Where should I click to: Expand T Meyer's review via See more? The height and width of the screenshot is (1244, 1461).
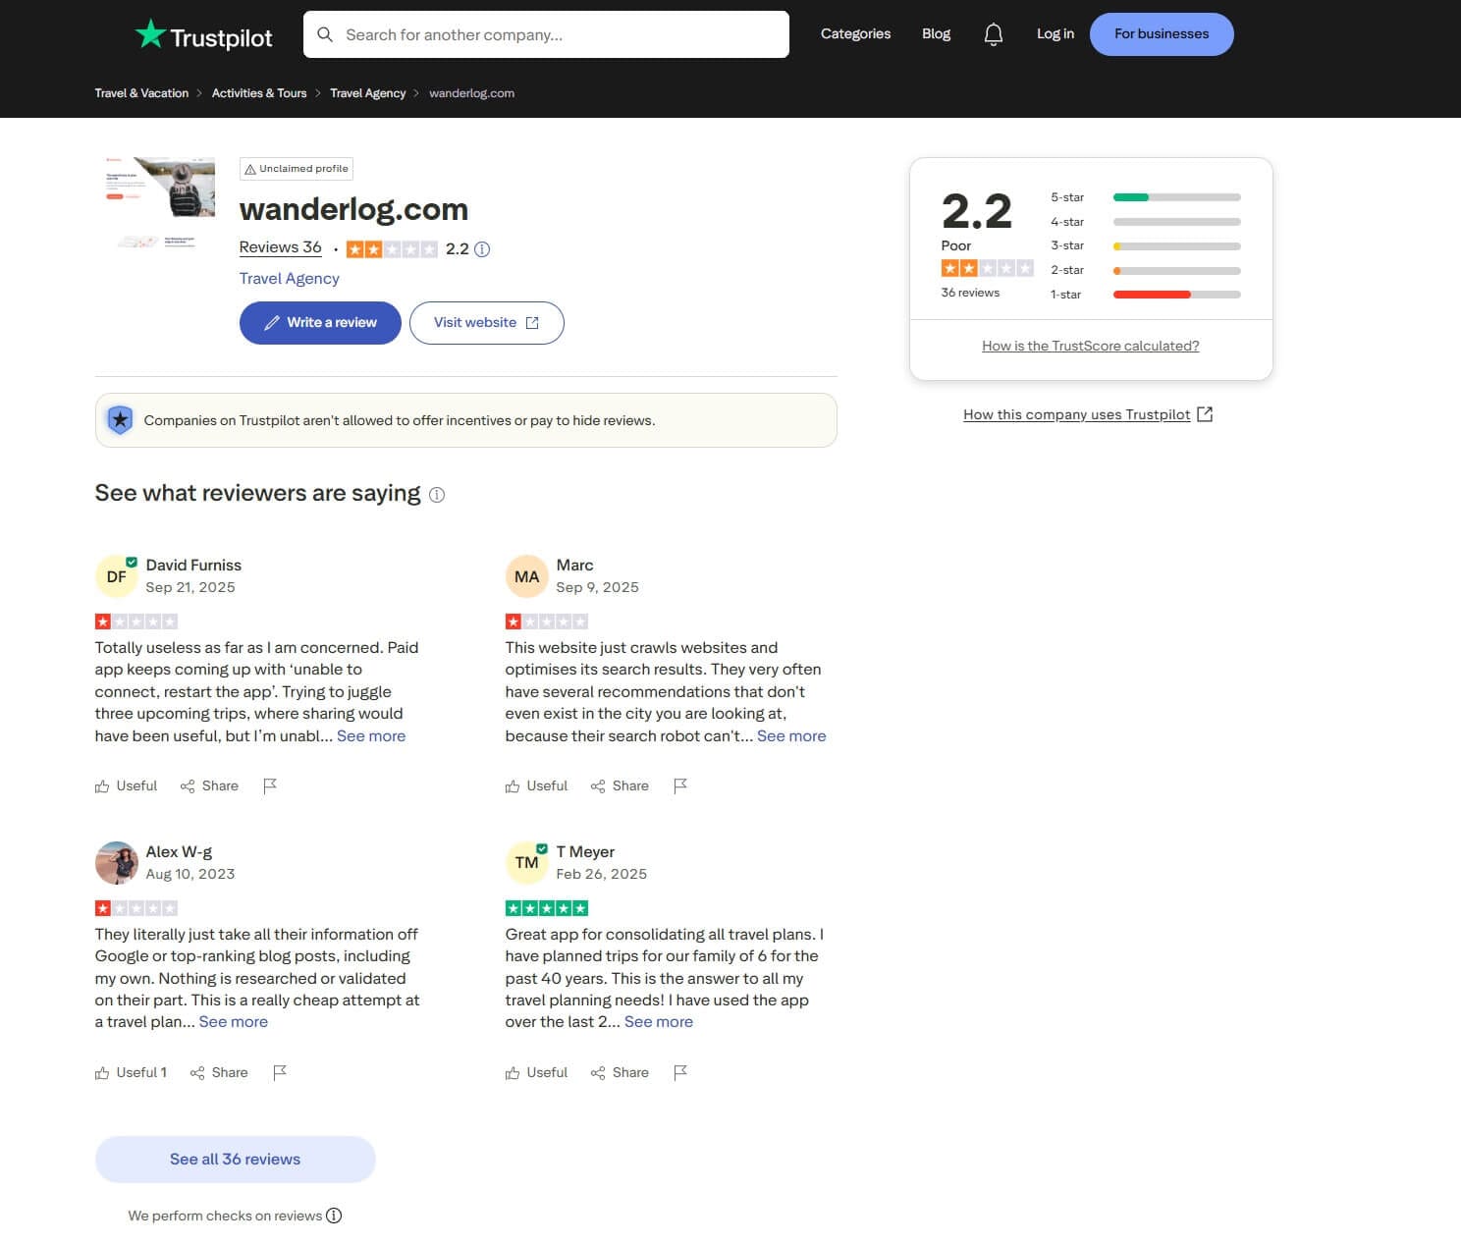[659, 1021]
